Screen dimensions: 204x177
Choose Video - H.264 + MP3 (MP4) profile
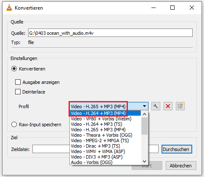pos(105,113)
